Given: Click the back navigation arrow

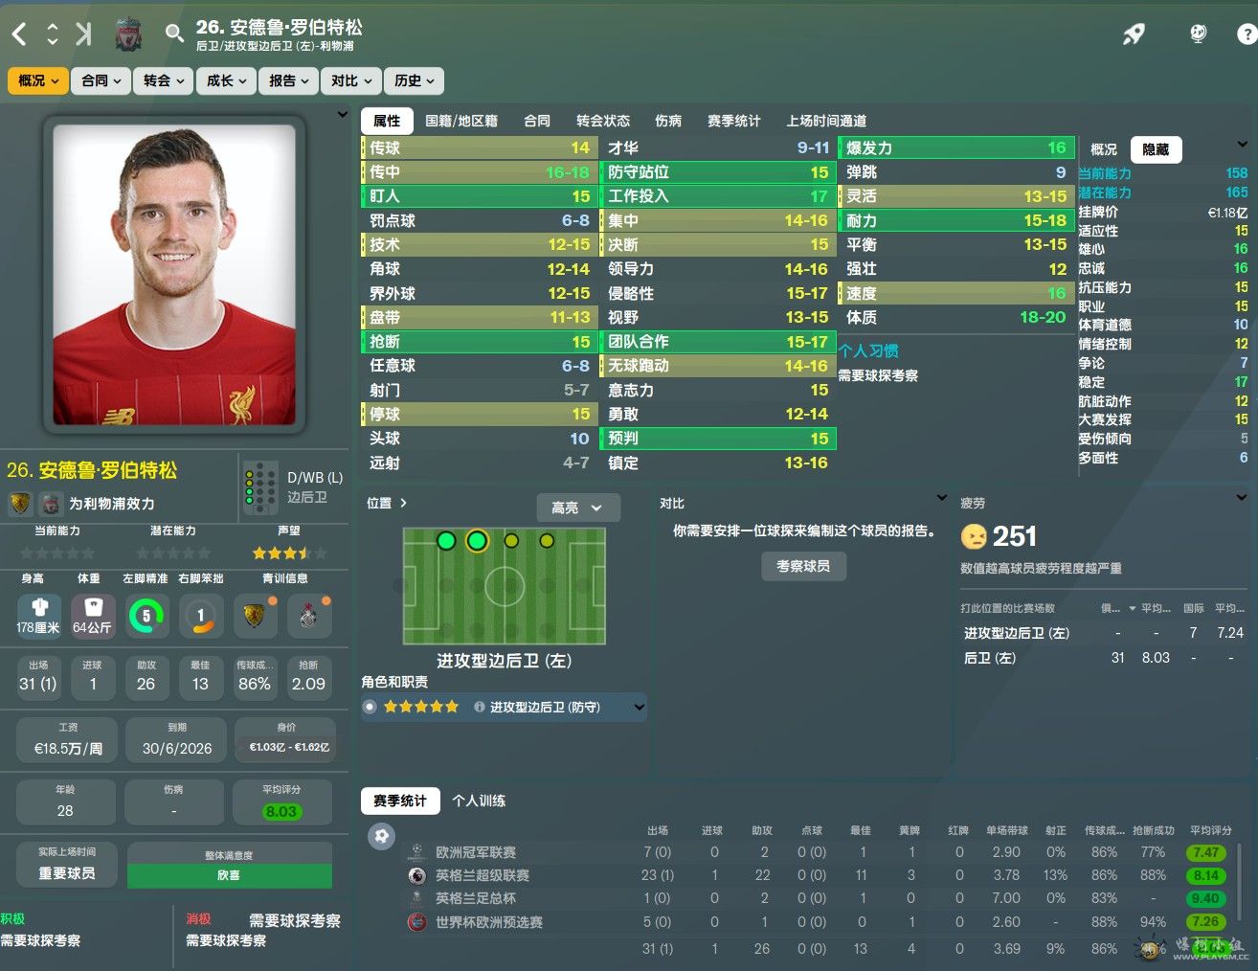Looking at the screenshot, I should 19,34.
